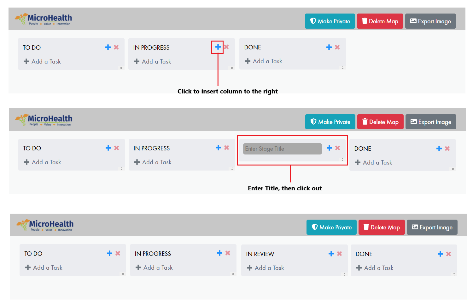The image size is (473, 303).
Task: Click the plus icon next to TO DO title
Action: pos(107,47)
